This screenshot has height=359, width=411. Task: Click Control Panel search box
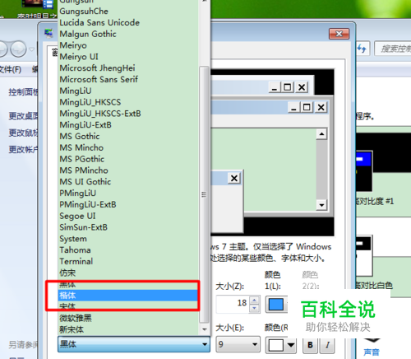tap(393, 49)
